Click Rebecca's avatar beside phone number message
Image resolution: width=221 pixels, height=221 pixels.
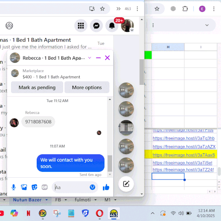point(14,123)
